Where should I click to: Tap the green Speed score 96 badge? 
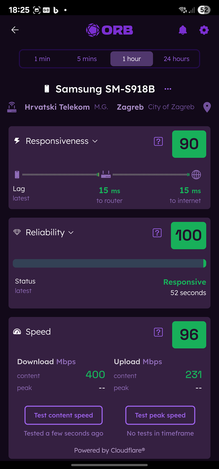click(x=189, y=335)
